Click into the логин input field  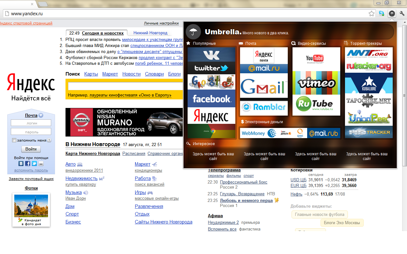(x=31, y=123)
